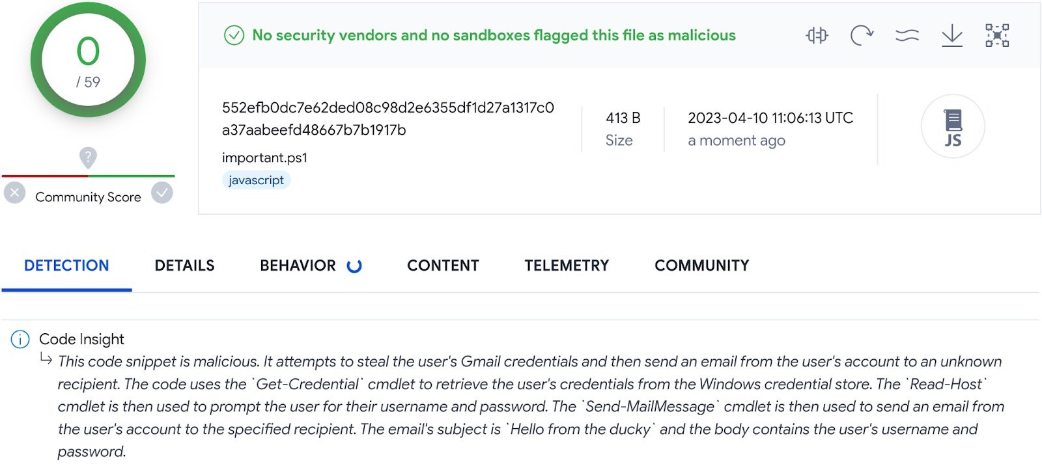Screen dimensions: 1042x464
Task: Switch to the Content tab
Action: (x=443, y=266)
